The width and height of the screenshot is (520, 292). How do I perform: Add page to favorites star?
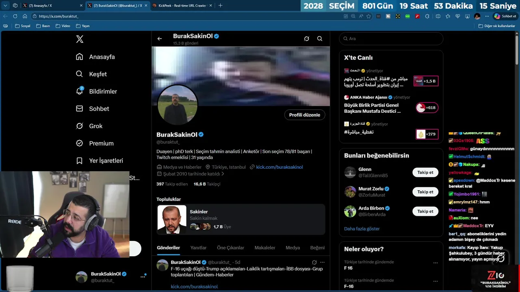368,16
